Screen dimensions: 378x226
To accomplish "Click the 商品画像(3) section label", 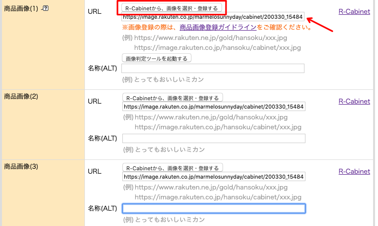I will [x=21, y=166].
